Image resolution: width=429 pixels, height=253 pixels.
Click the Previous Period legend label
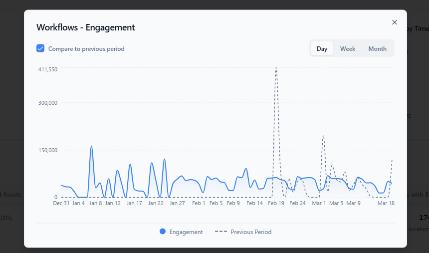[251, 232]
